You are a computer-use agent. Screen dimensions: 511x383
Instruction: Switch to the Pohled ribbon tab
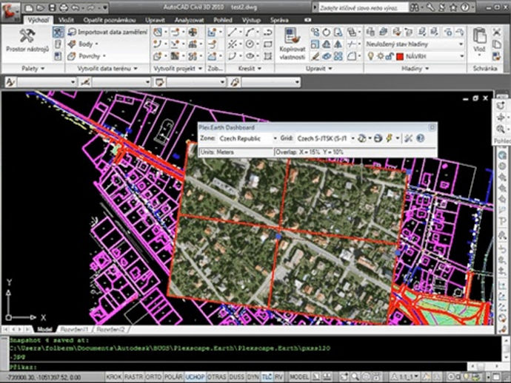[x=223, y=20]
